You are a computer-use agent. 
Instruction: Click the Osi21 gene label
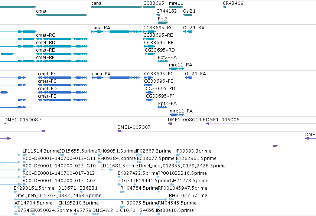point(189,11)
